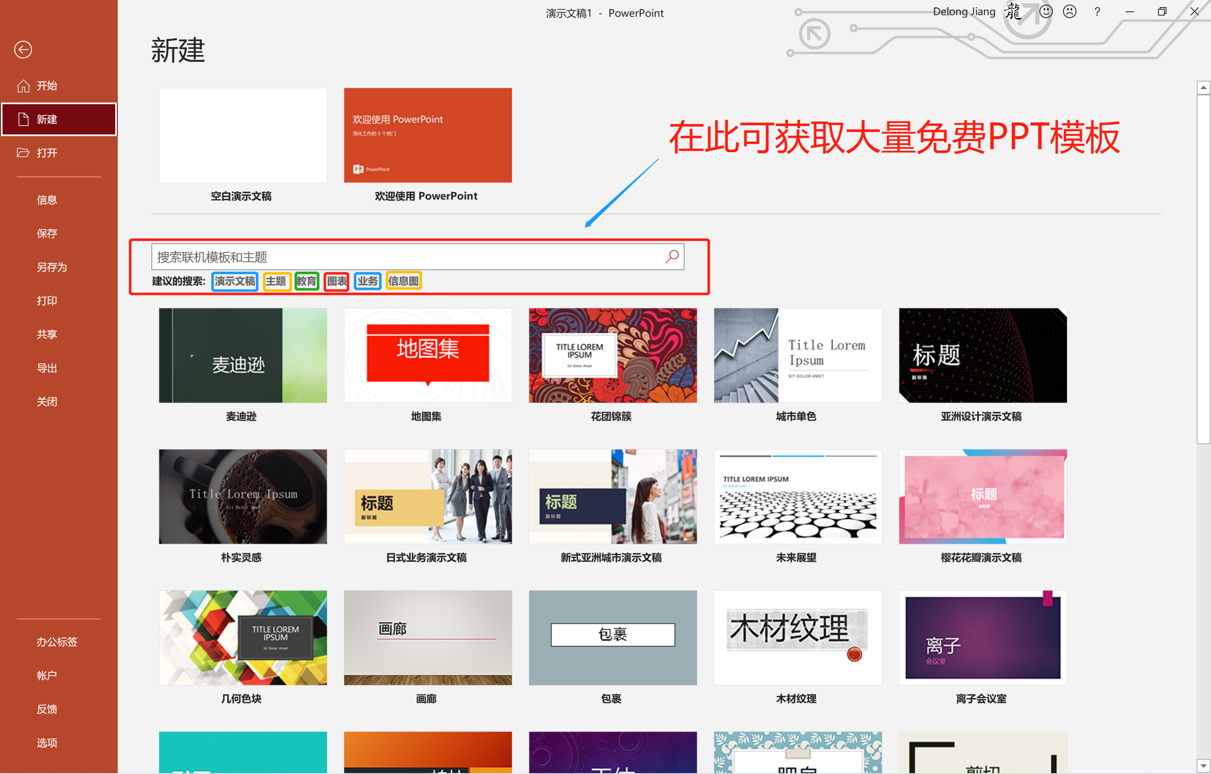Screen dimensions: 1211x774
Task: Open the 信息 menu item
Action: point(47,200)
